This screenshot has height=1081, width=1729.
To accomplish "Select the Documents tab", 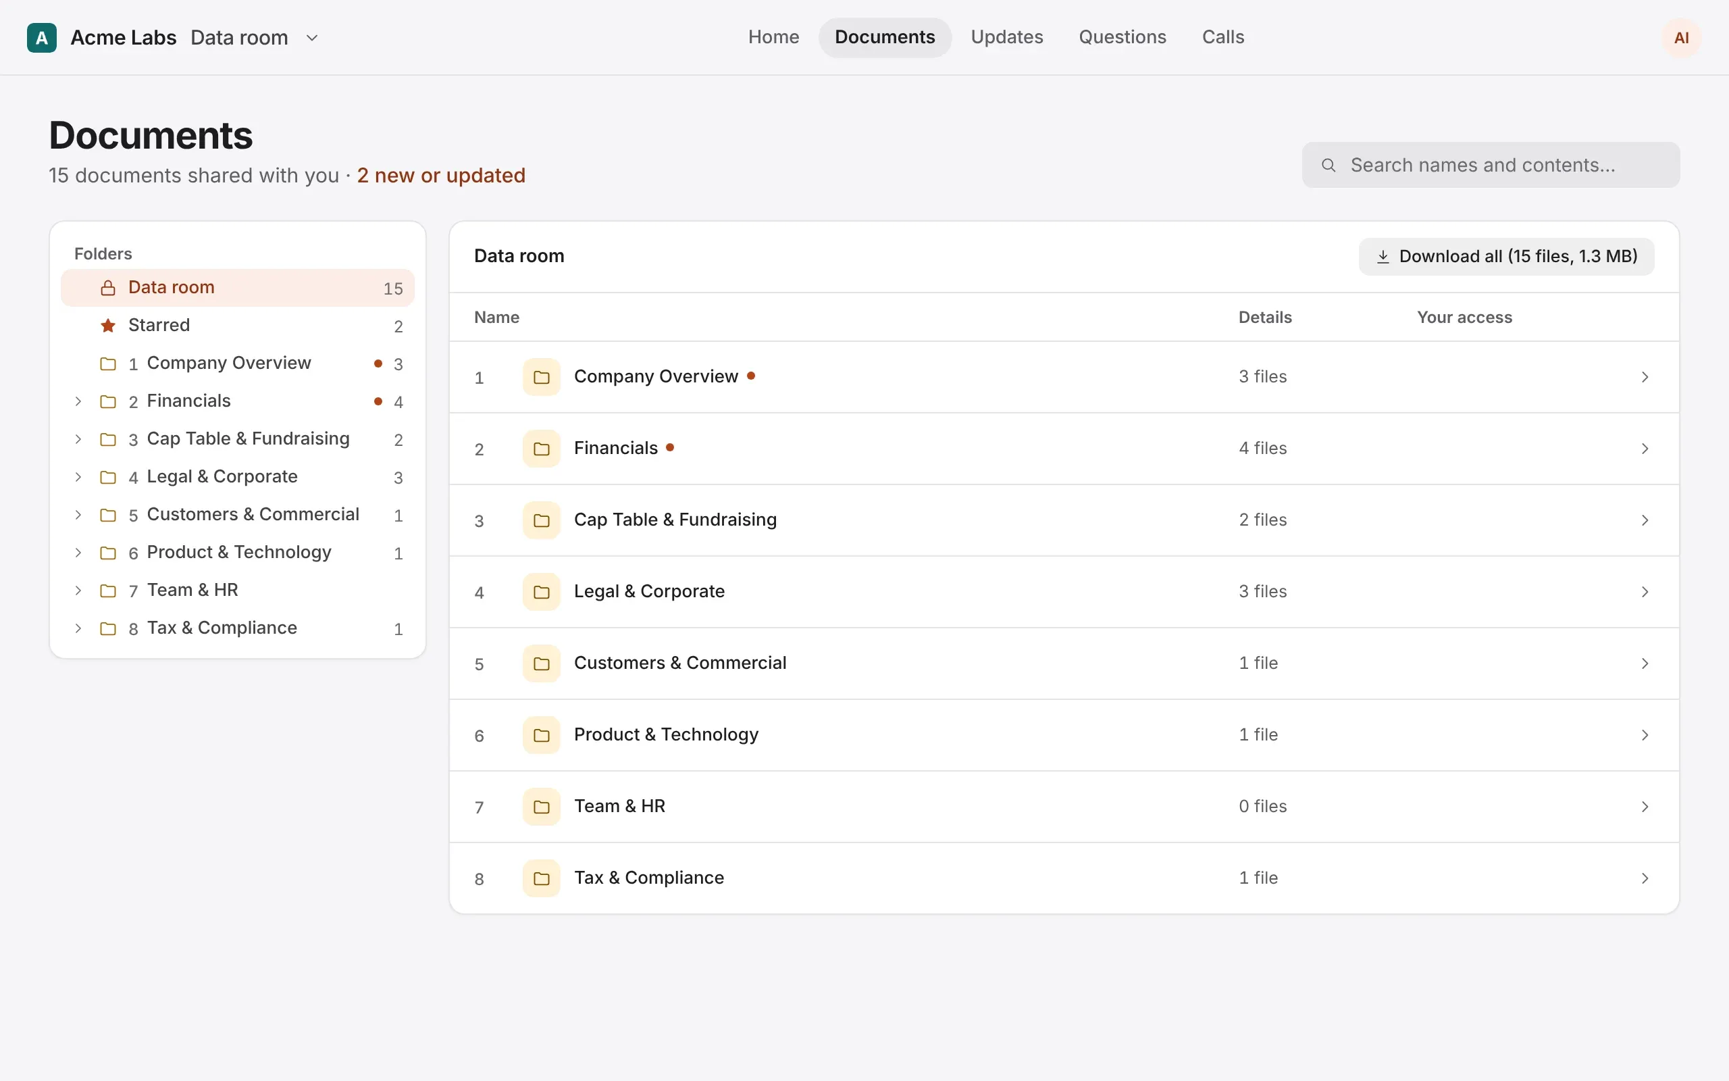I will click(885, 37).
